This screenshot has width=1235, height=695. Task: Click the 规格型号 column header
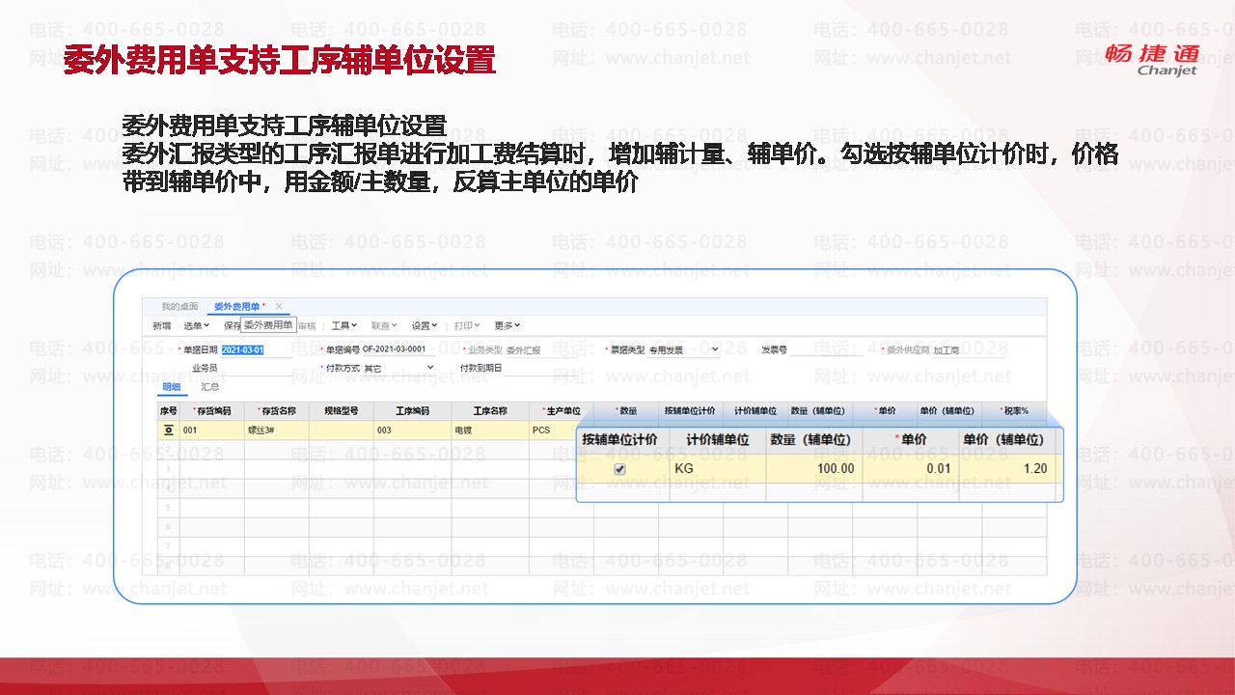tap(342, 411)
